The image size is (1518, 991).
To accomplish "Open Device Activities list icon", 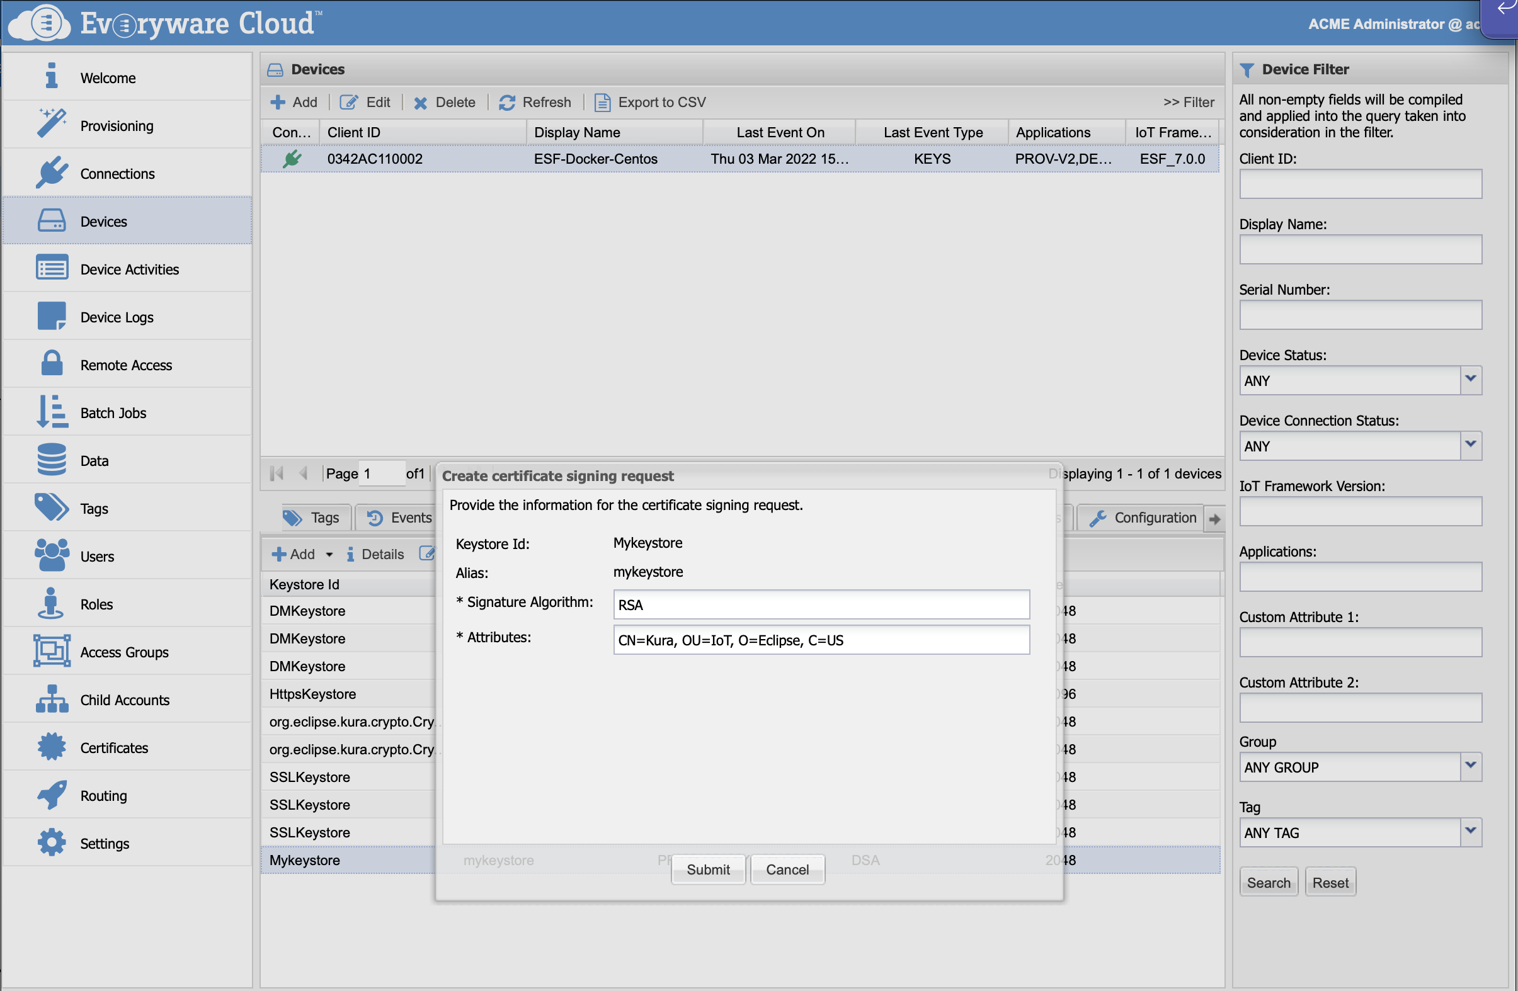I will (x=52, y=268).
